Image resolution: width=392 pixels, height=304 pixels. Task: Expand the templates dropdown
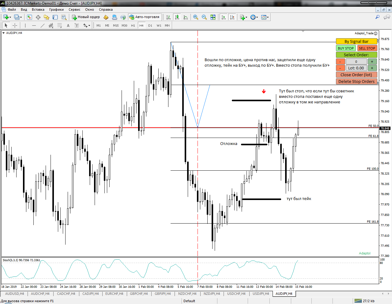coord(268,17)
